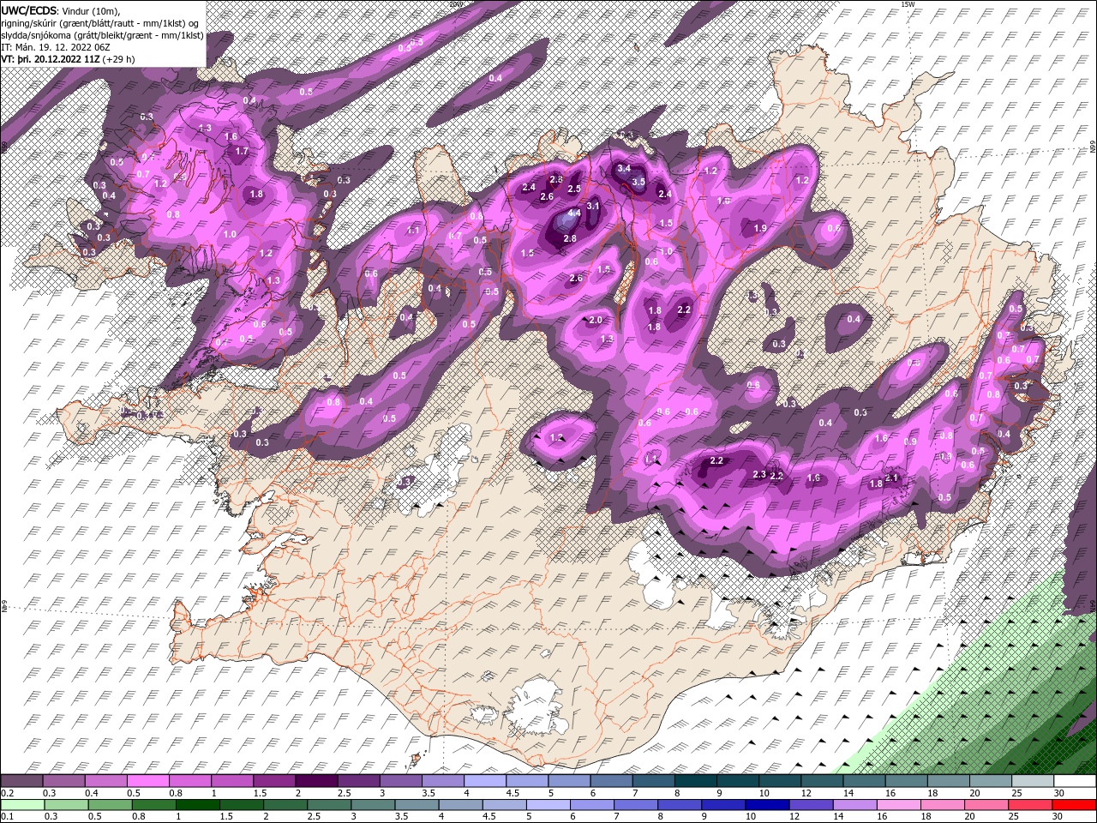Click the 20W longitude label
The width and height of the screenshot is (1097, 823).
tap(455, 4)
